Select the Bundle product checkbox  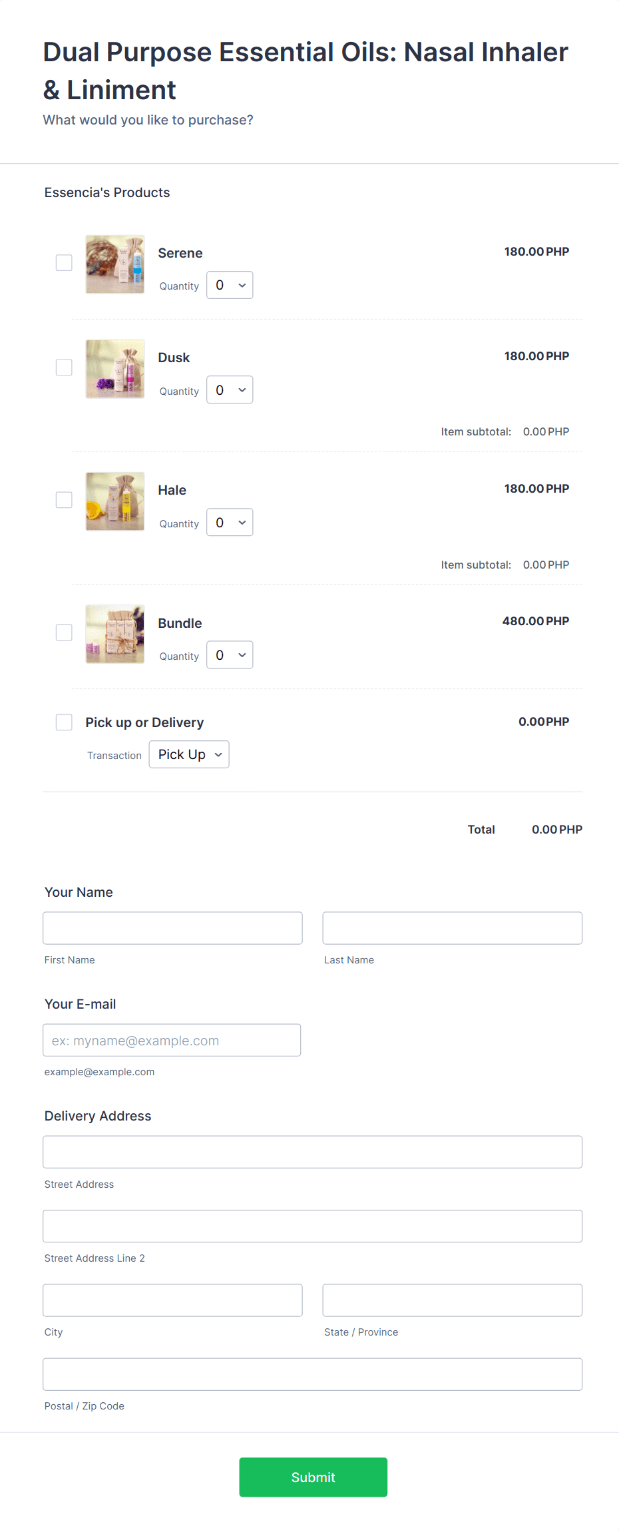coord(64,633)
